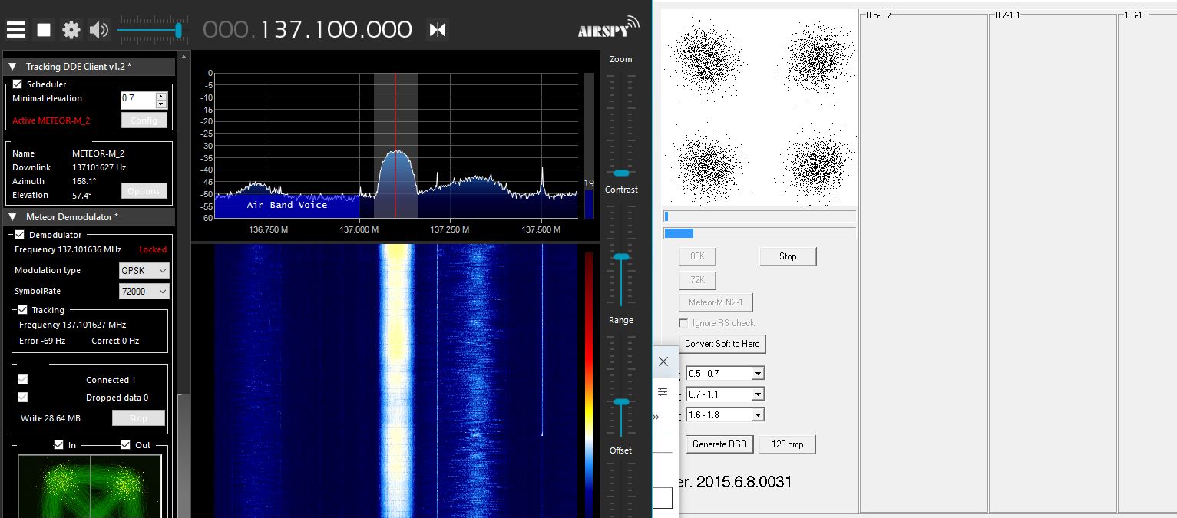The width and height of the screenshot is (1177, 518).
Task: Adjust the Contrast slider handle
Action: (621, 256)
